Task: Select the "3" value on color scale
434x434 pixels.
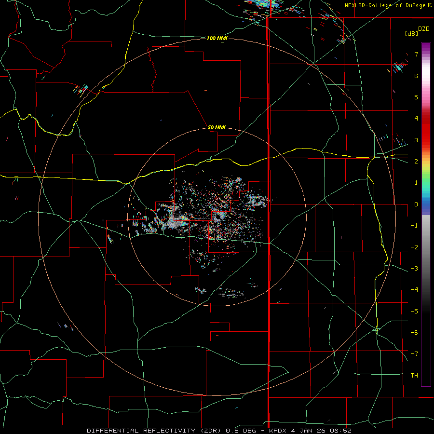Action: point(416,140)
